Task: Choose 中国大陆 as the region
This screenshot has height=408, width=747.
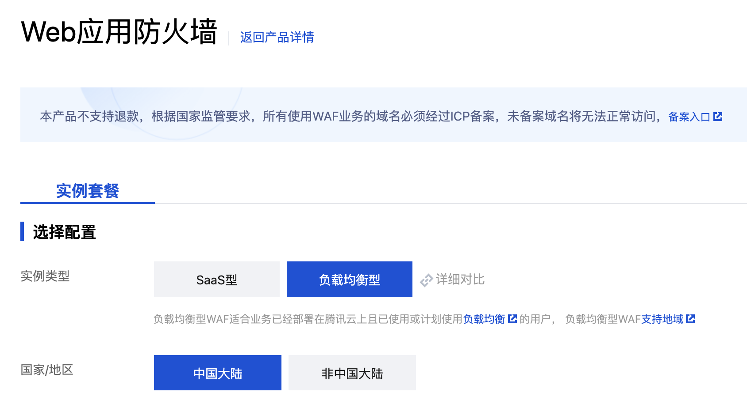Action: click(x=218, y=373)
